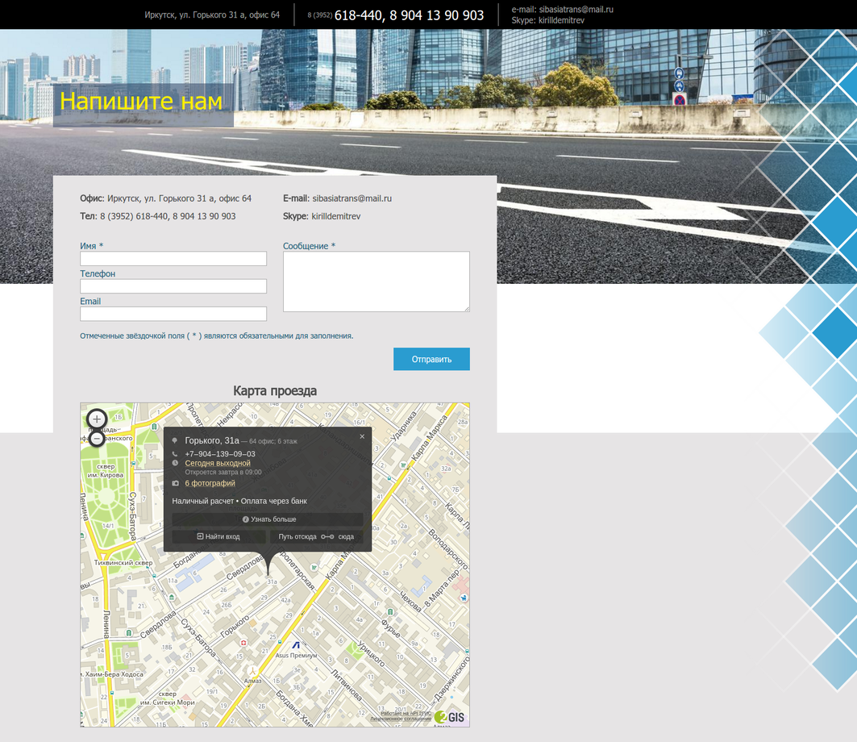This screenshot has width=857, height=742.
Task: Click the clock icon beside Сегодня выходной
Action: tap(175, 464)
